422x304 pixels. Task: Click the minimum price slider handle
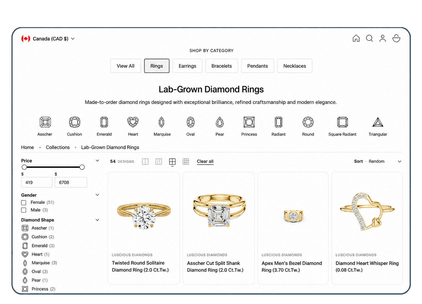(24, 167)
